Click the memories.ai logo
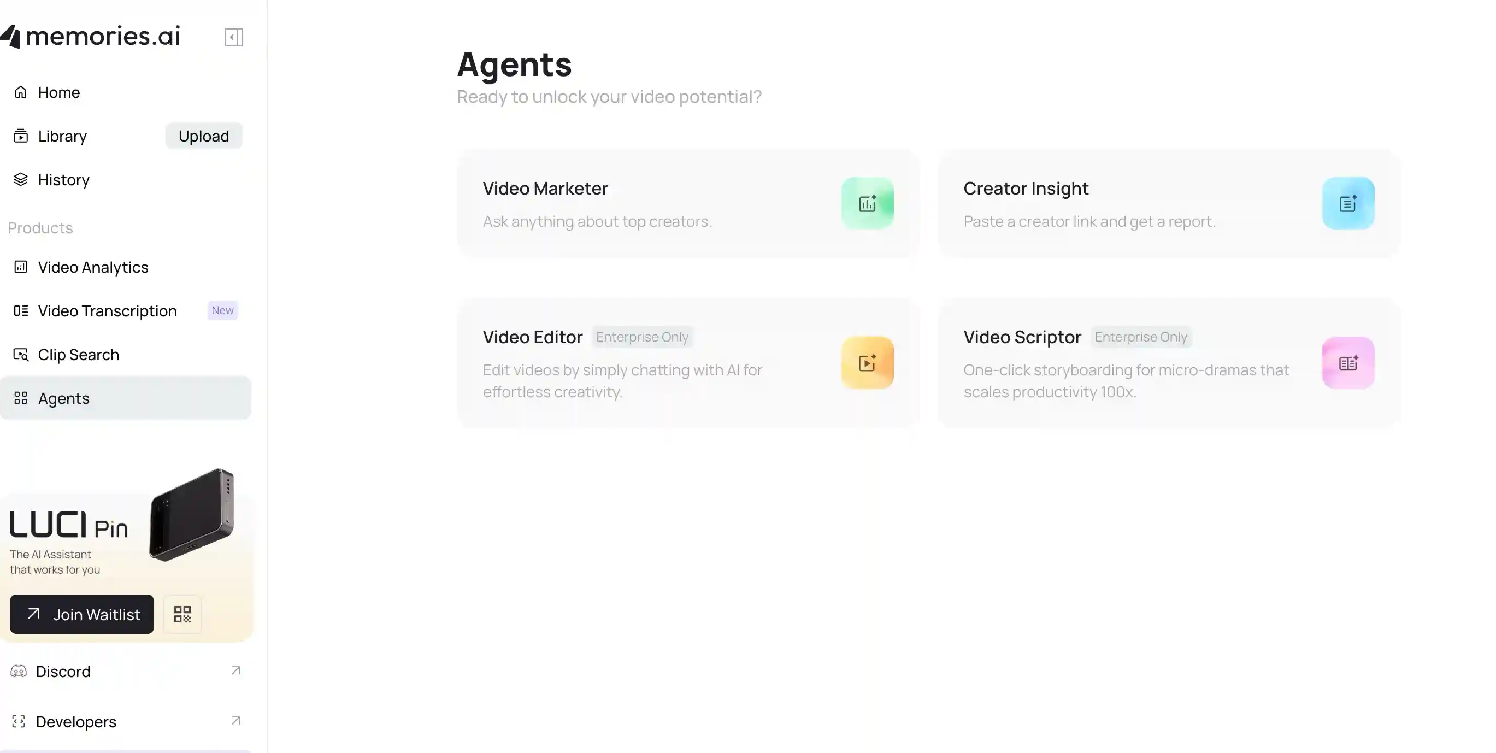Screen dimensions: 1496x753 [90, 36]
